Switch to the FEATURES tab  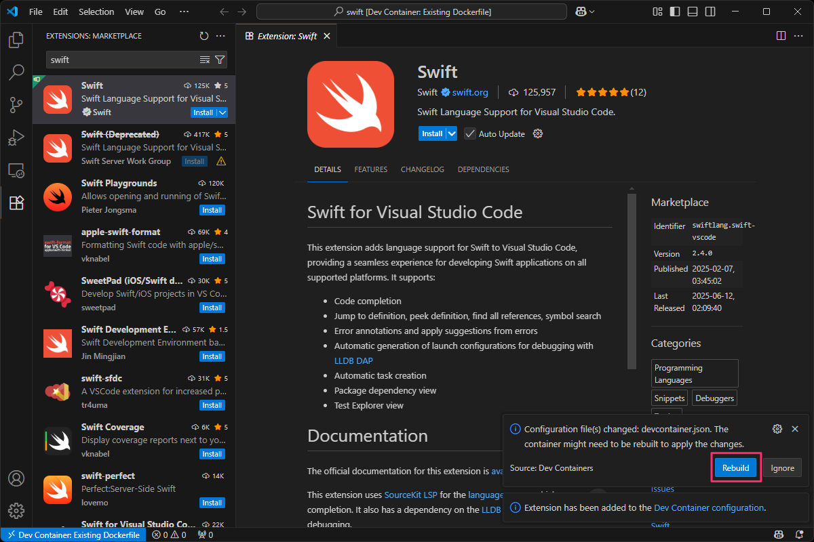371,169
